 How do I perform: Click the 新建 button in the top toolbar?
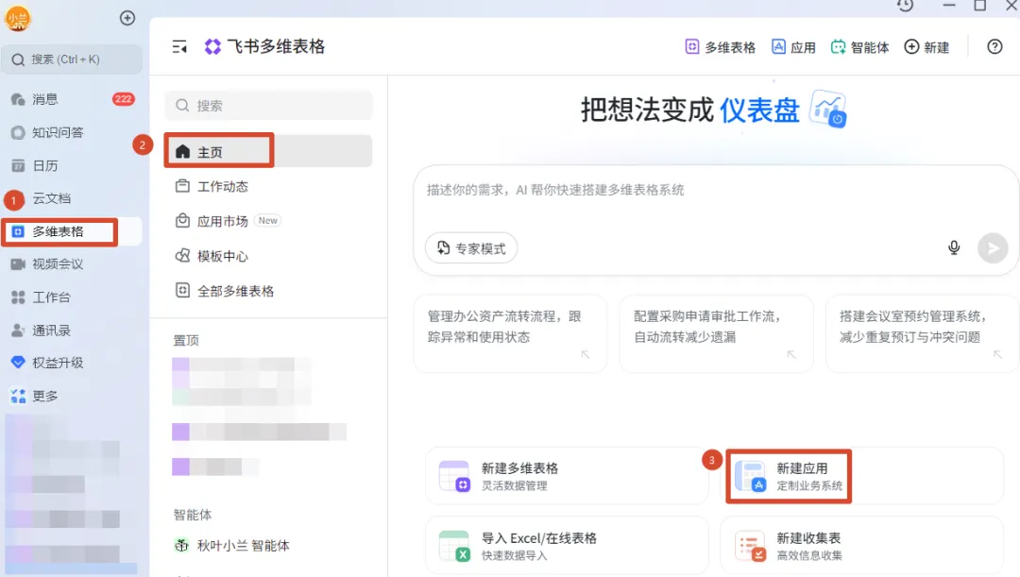[x=927, y=47]
